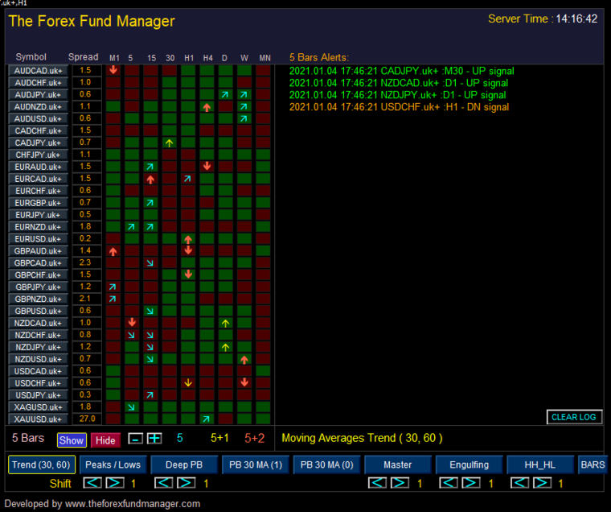Select the EURUSD.uk+ symbol button
This screenshot has height=512, width=611.
[39, 239]
